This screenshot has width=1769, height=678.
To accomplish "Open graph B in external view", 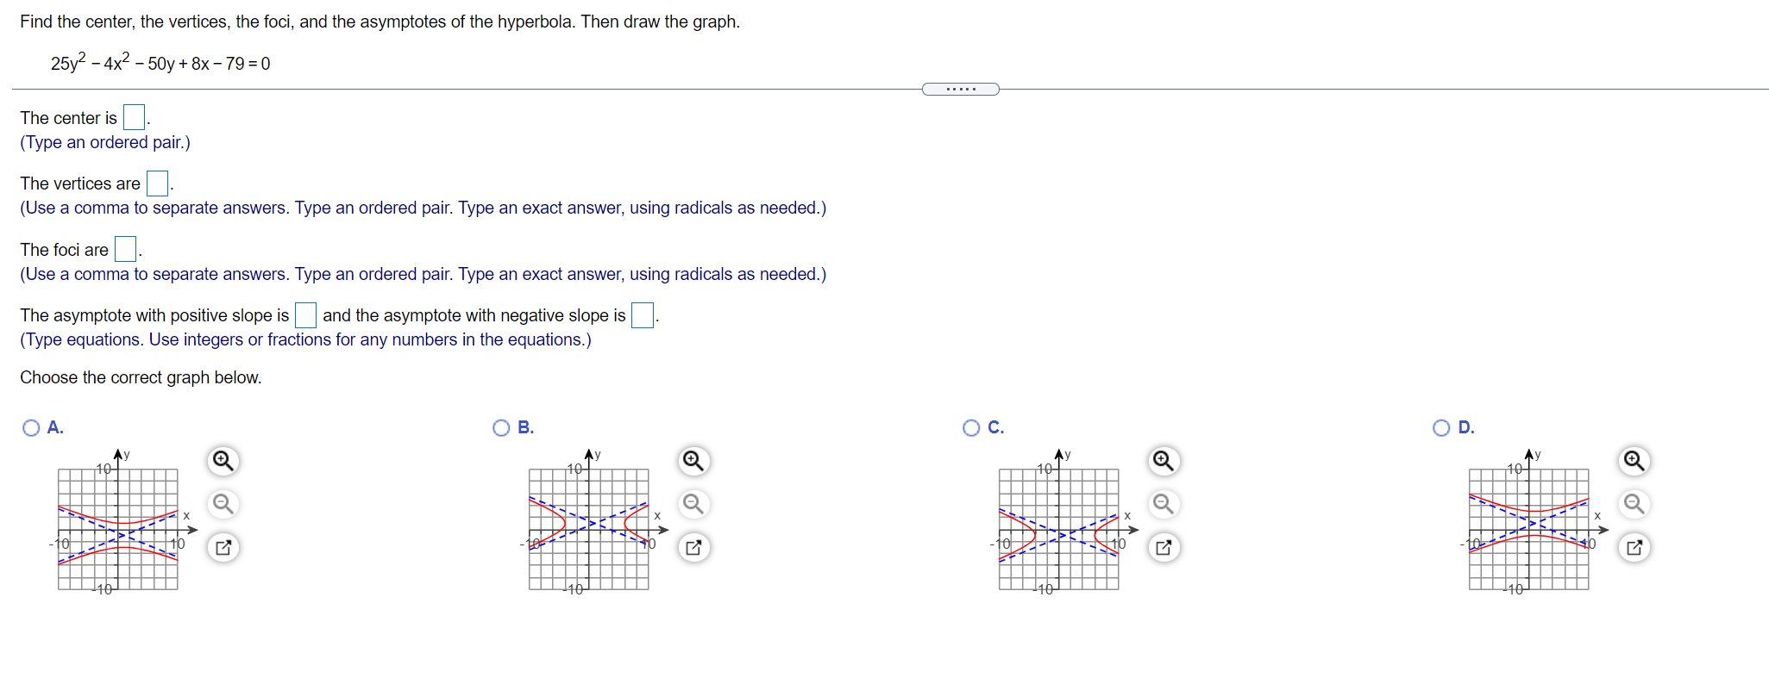I will (693, 547).
